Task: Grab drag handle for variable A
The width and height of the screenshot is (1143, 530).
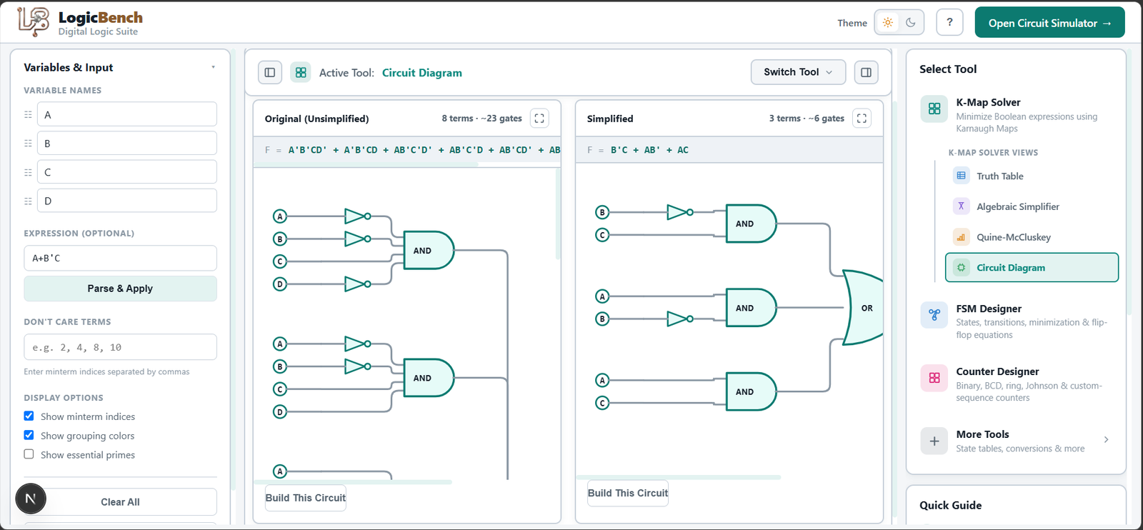Action: tap(29, 114)
